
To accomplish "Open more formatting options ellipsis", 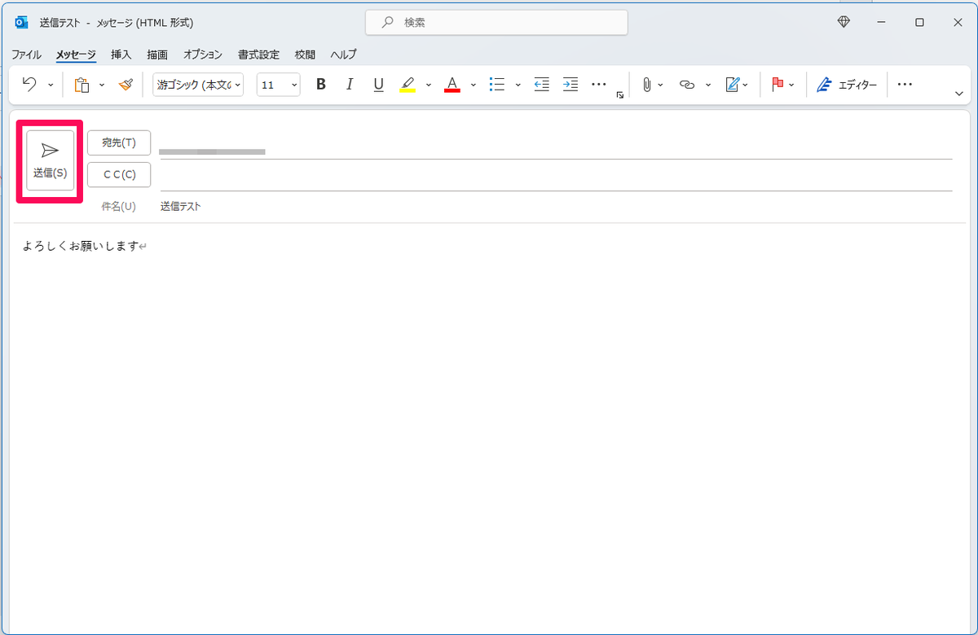I will [599, 85].
